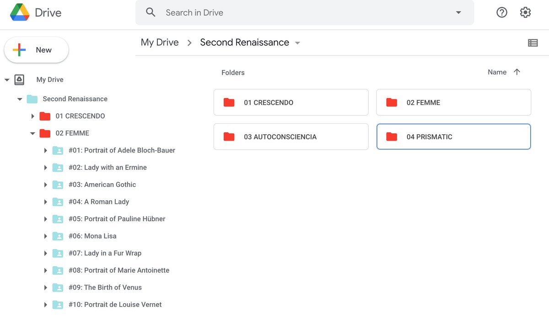Collapse the My Drive tree node

click(x=8, y=79)
